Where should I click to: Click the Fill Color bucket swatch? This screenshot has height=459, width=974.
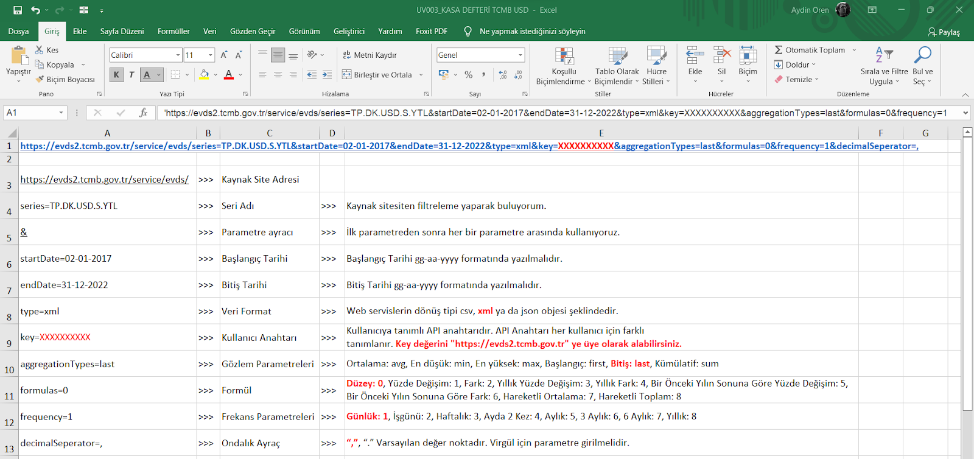coord(204,74)
